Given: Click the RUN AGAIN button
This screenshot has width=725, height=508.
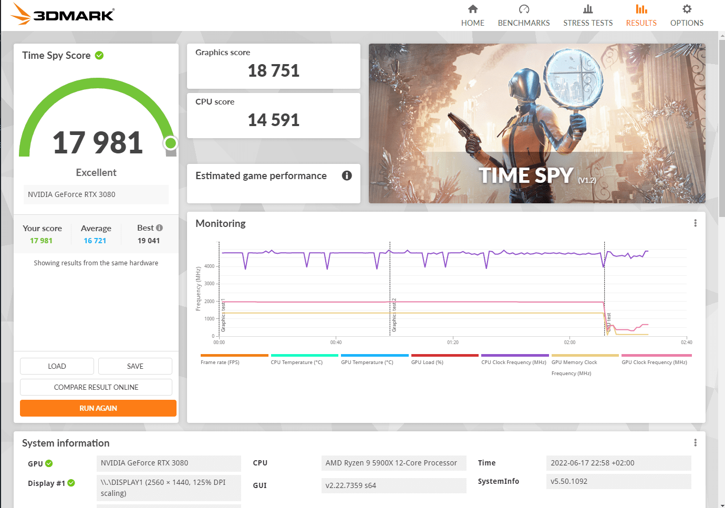Looking at the screenshot, I should tap(98, 408).
